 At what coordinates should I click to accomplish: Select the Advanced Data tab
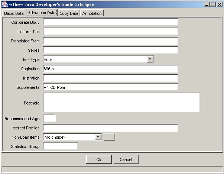click(x=42, y=13)
